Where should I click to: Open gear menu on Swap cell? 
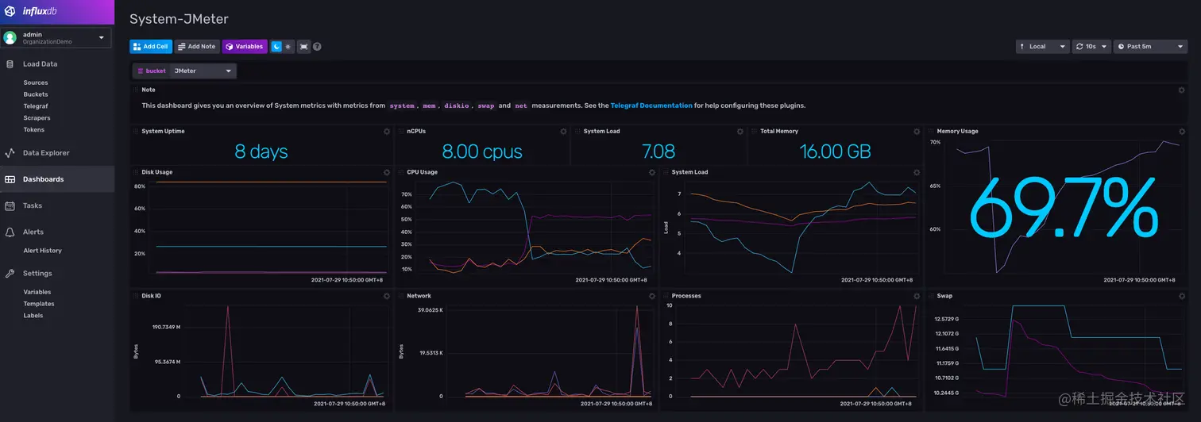coord(1181,296)
